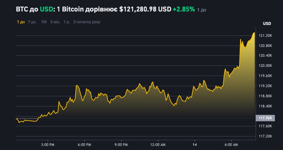Click the green USD link in heading

tap(46, 9)
